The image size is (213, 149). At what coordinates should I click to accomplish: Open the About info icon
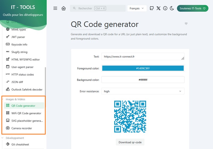(165, 8)
